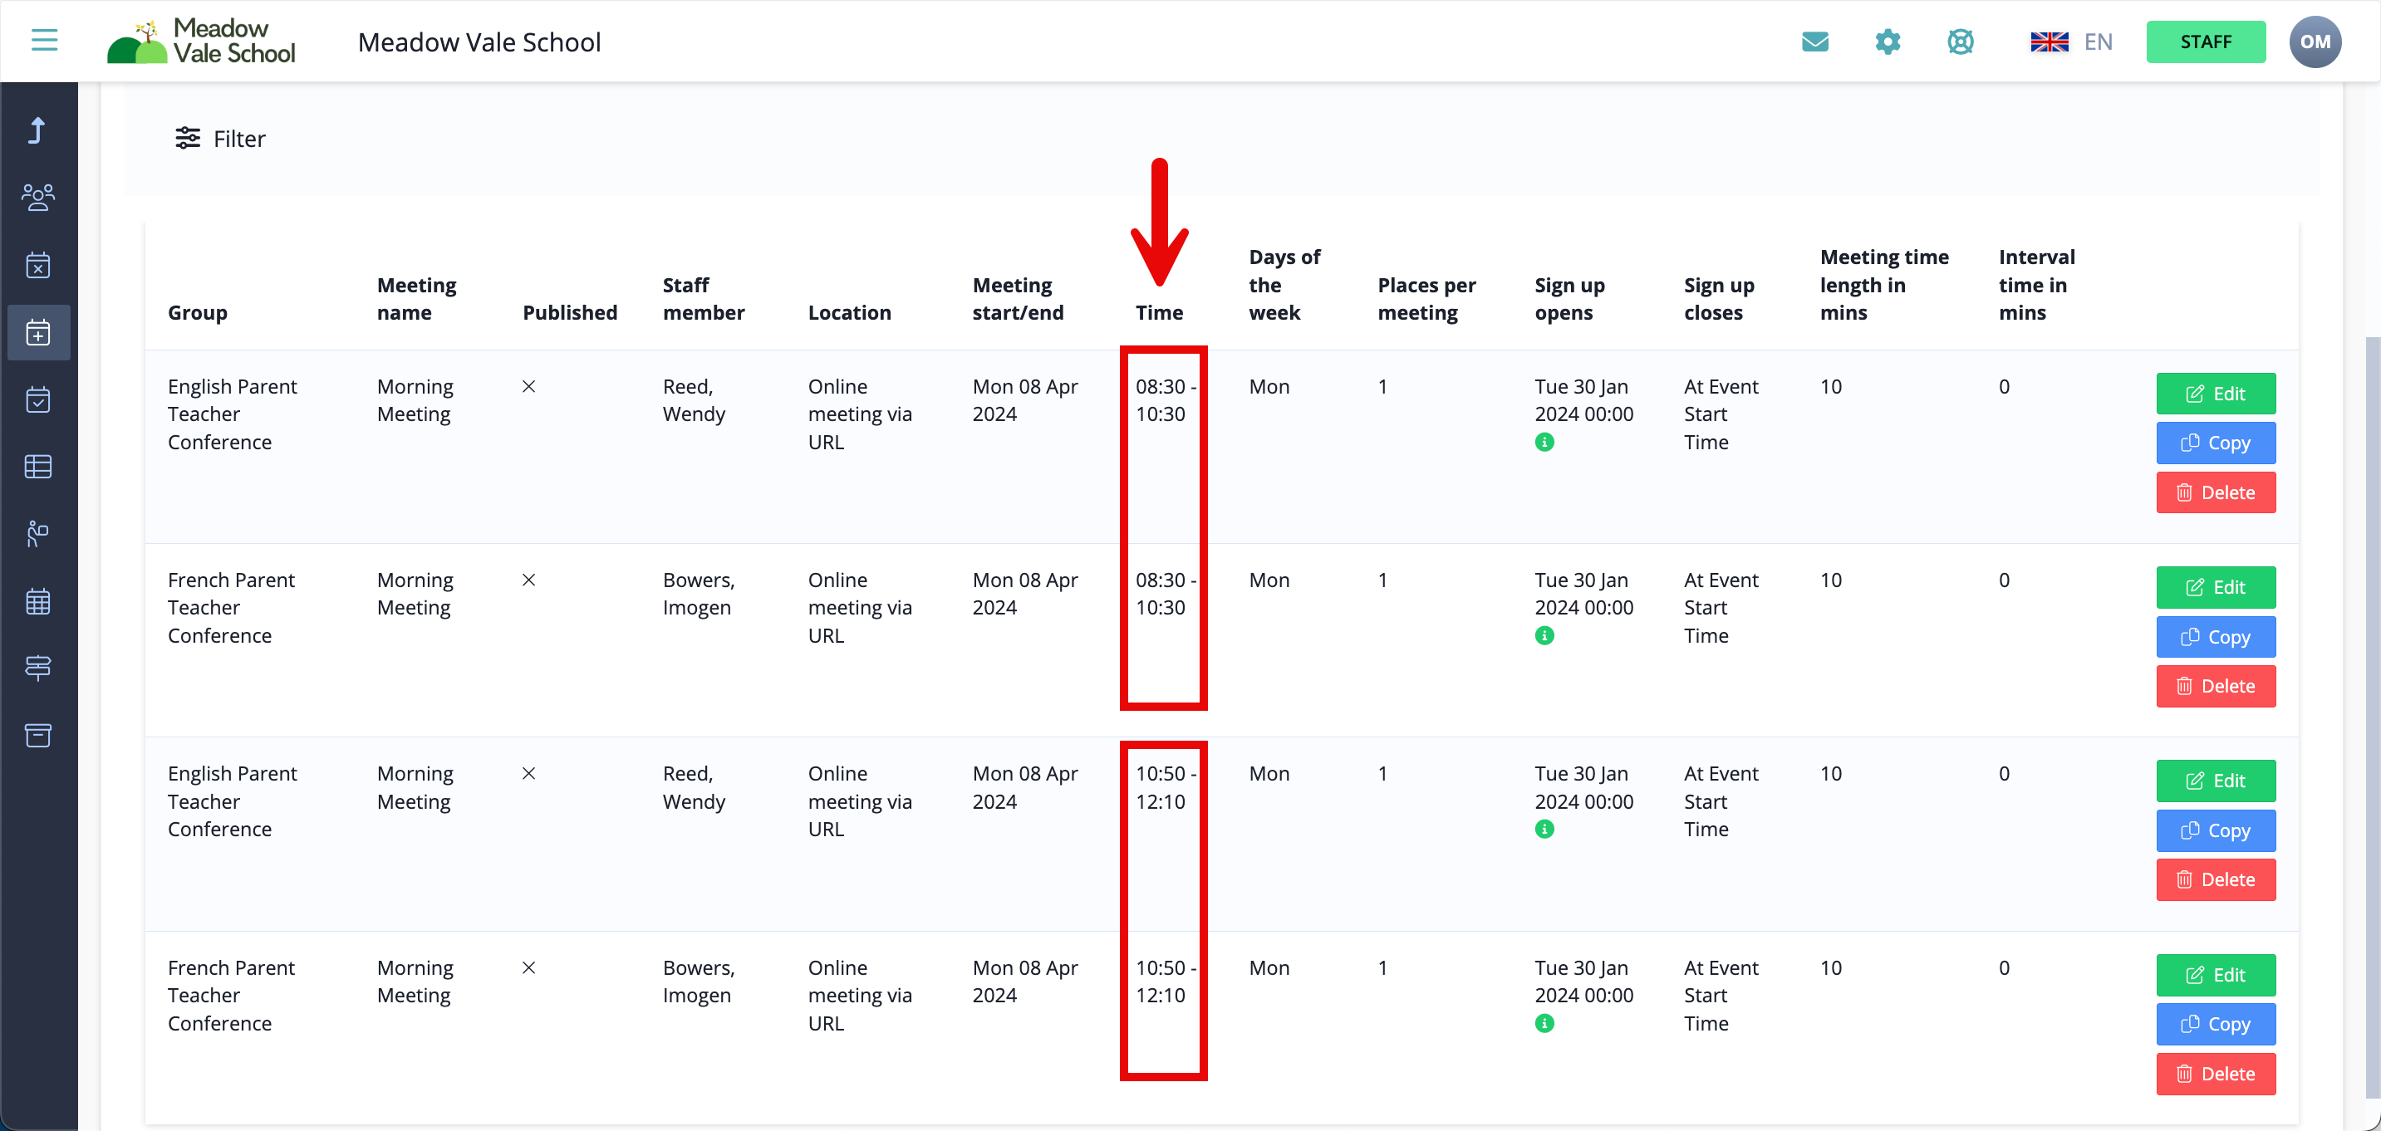Open the EN language selector
Image resolution: width=2381 pixels, height=1131 pixels.
pyautogui.click(x=2099, y=42)
